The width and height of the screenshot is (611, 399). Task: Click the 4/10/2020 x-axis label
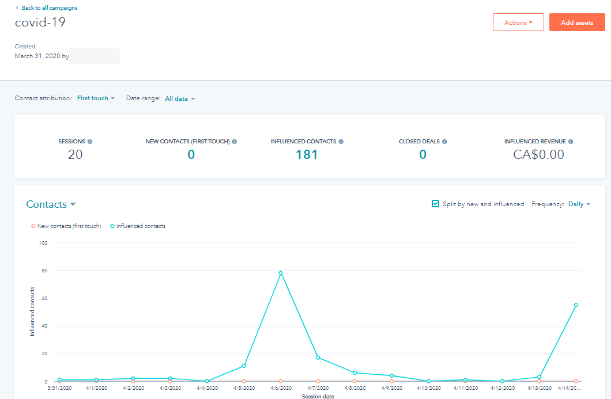pyautogui.click(x=429, y=388)
